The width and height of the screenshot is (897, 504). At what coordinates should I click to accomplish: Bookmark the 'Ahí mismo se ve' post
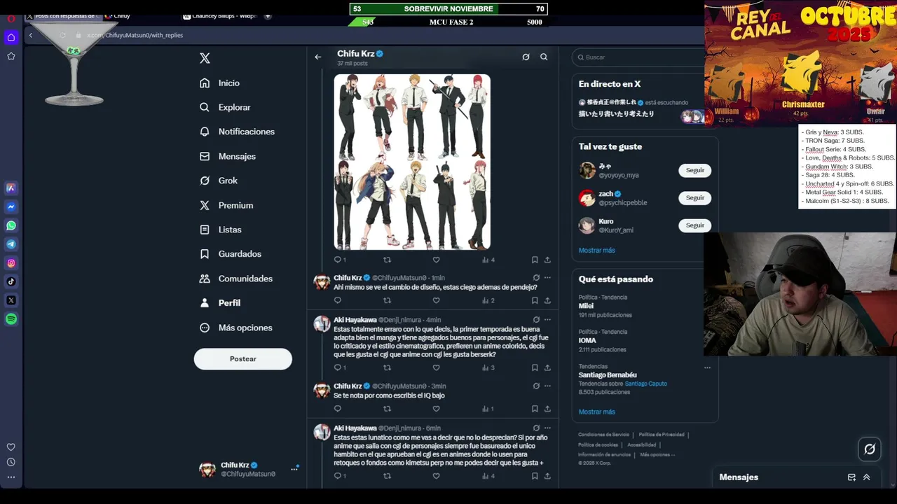(x=535, y=300)
